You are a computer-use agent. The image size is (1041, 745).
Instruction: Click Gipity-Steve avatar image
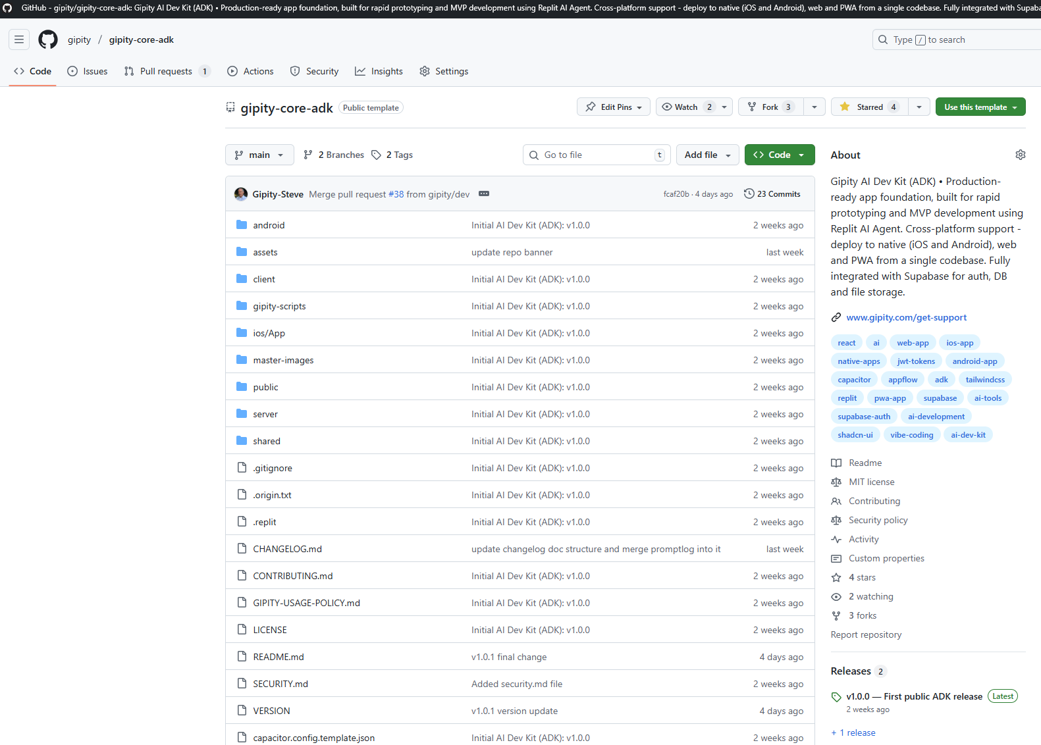point(241,193)
